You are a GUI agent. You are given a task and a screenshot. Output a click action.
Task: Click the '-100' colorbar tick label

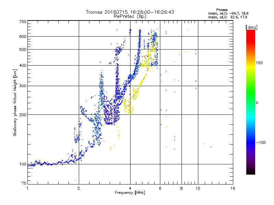tap(261, 142)
